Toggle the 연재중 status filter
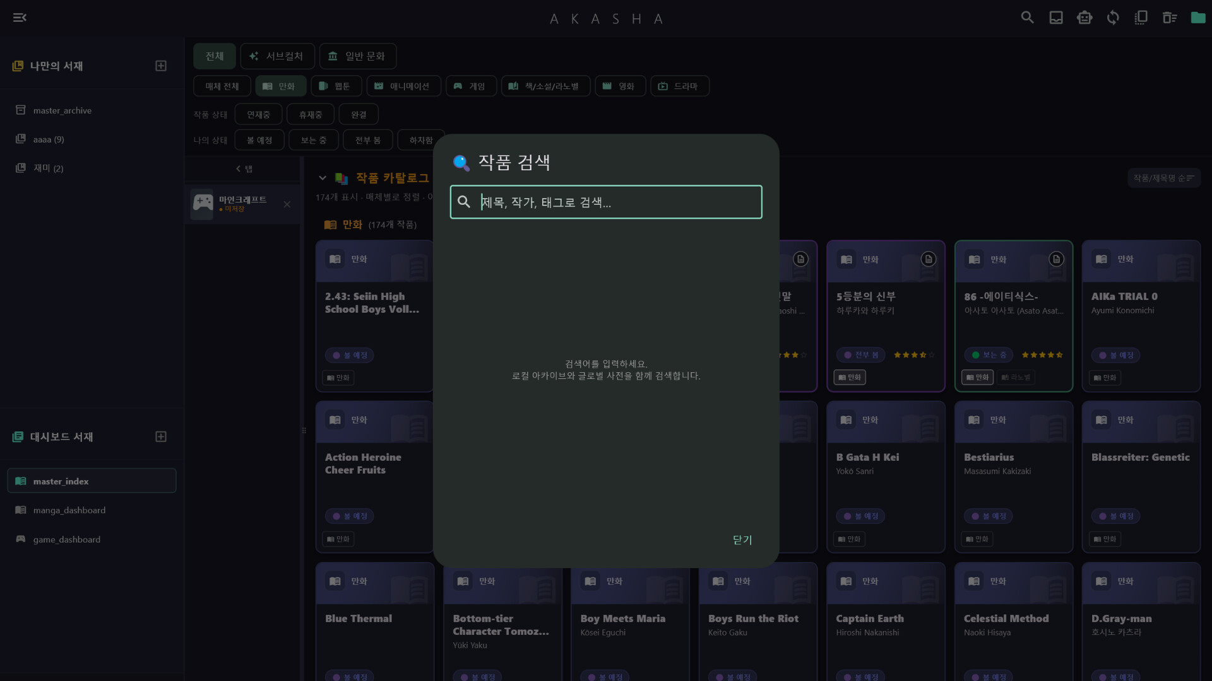 [258, 115]
